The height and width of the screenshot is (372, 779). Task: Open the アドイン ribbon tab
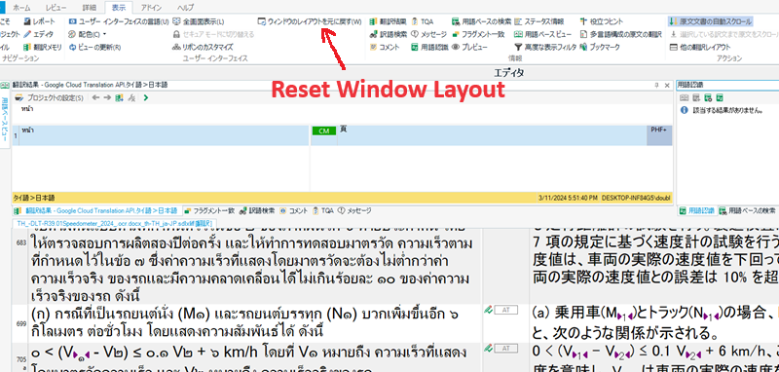151,8
